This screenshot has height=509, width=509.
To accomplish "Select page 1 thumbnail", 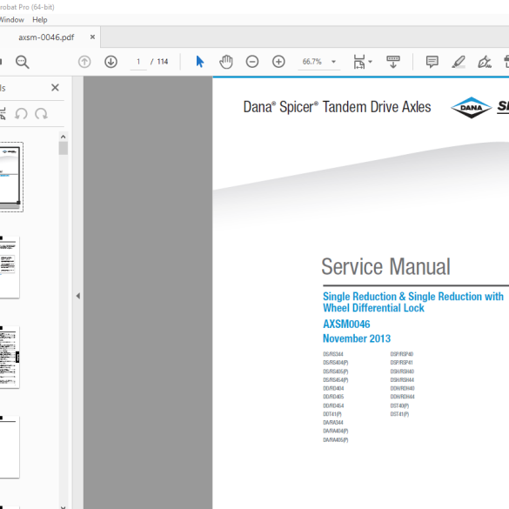I will coord(10,177).
